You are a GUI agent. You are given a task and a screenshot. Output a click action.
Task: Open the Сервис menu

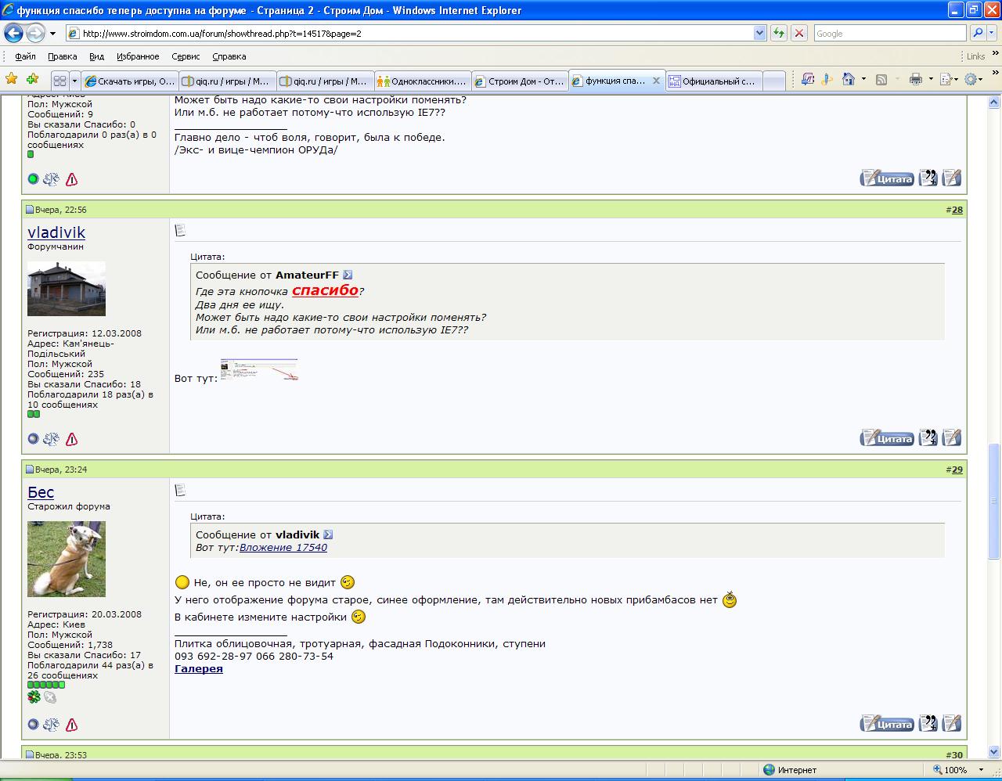186,56
